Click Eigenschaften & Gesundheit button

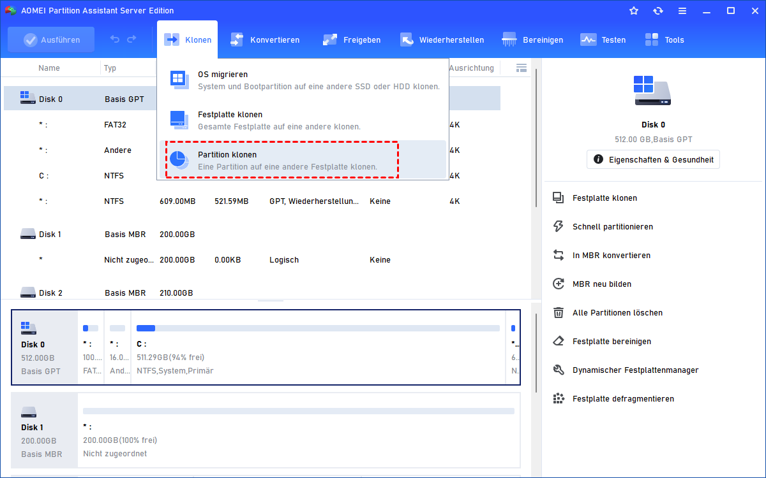pyautogui.click(x=653, y=159)
